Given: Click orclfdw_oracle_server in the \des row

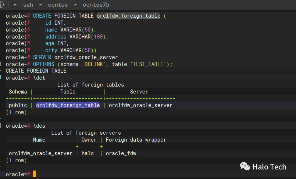Looking at the screenshot, I should [40, 153].
